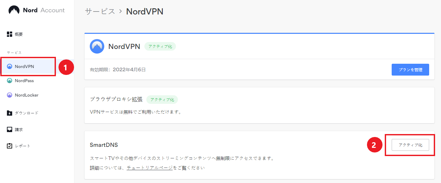The image size is (441, 183).
Task: Click the large NordVPN logo in card
Action: coord(97,46)
